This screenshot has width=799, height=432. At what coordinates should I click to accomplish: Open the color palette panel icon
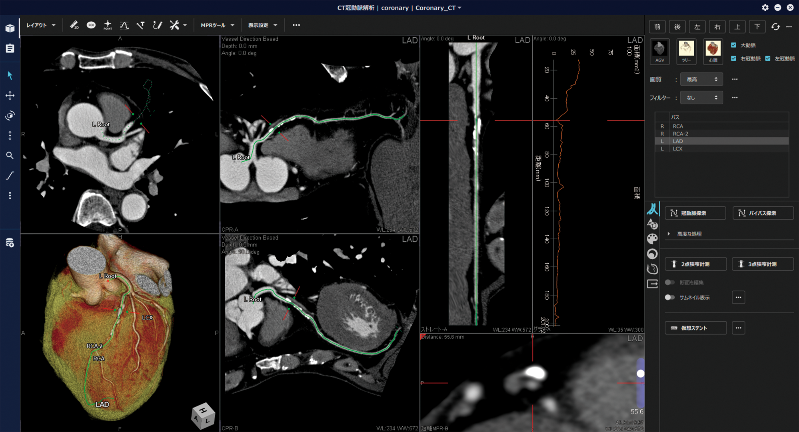(652, 239)
